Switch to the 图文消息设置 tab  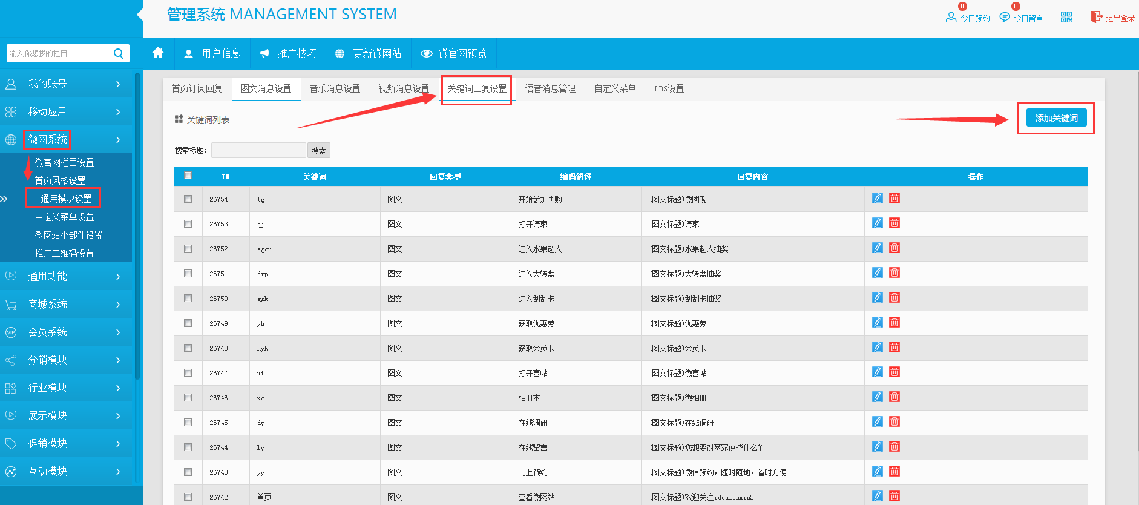266,89
